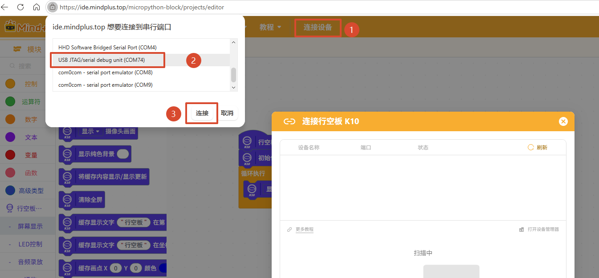Screen dimensions: 599x278
Task: Click the 连接 button in the port dialog
Action: 202,113
